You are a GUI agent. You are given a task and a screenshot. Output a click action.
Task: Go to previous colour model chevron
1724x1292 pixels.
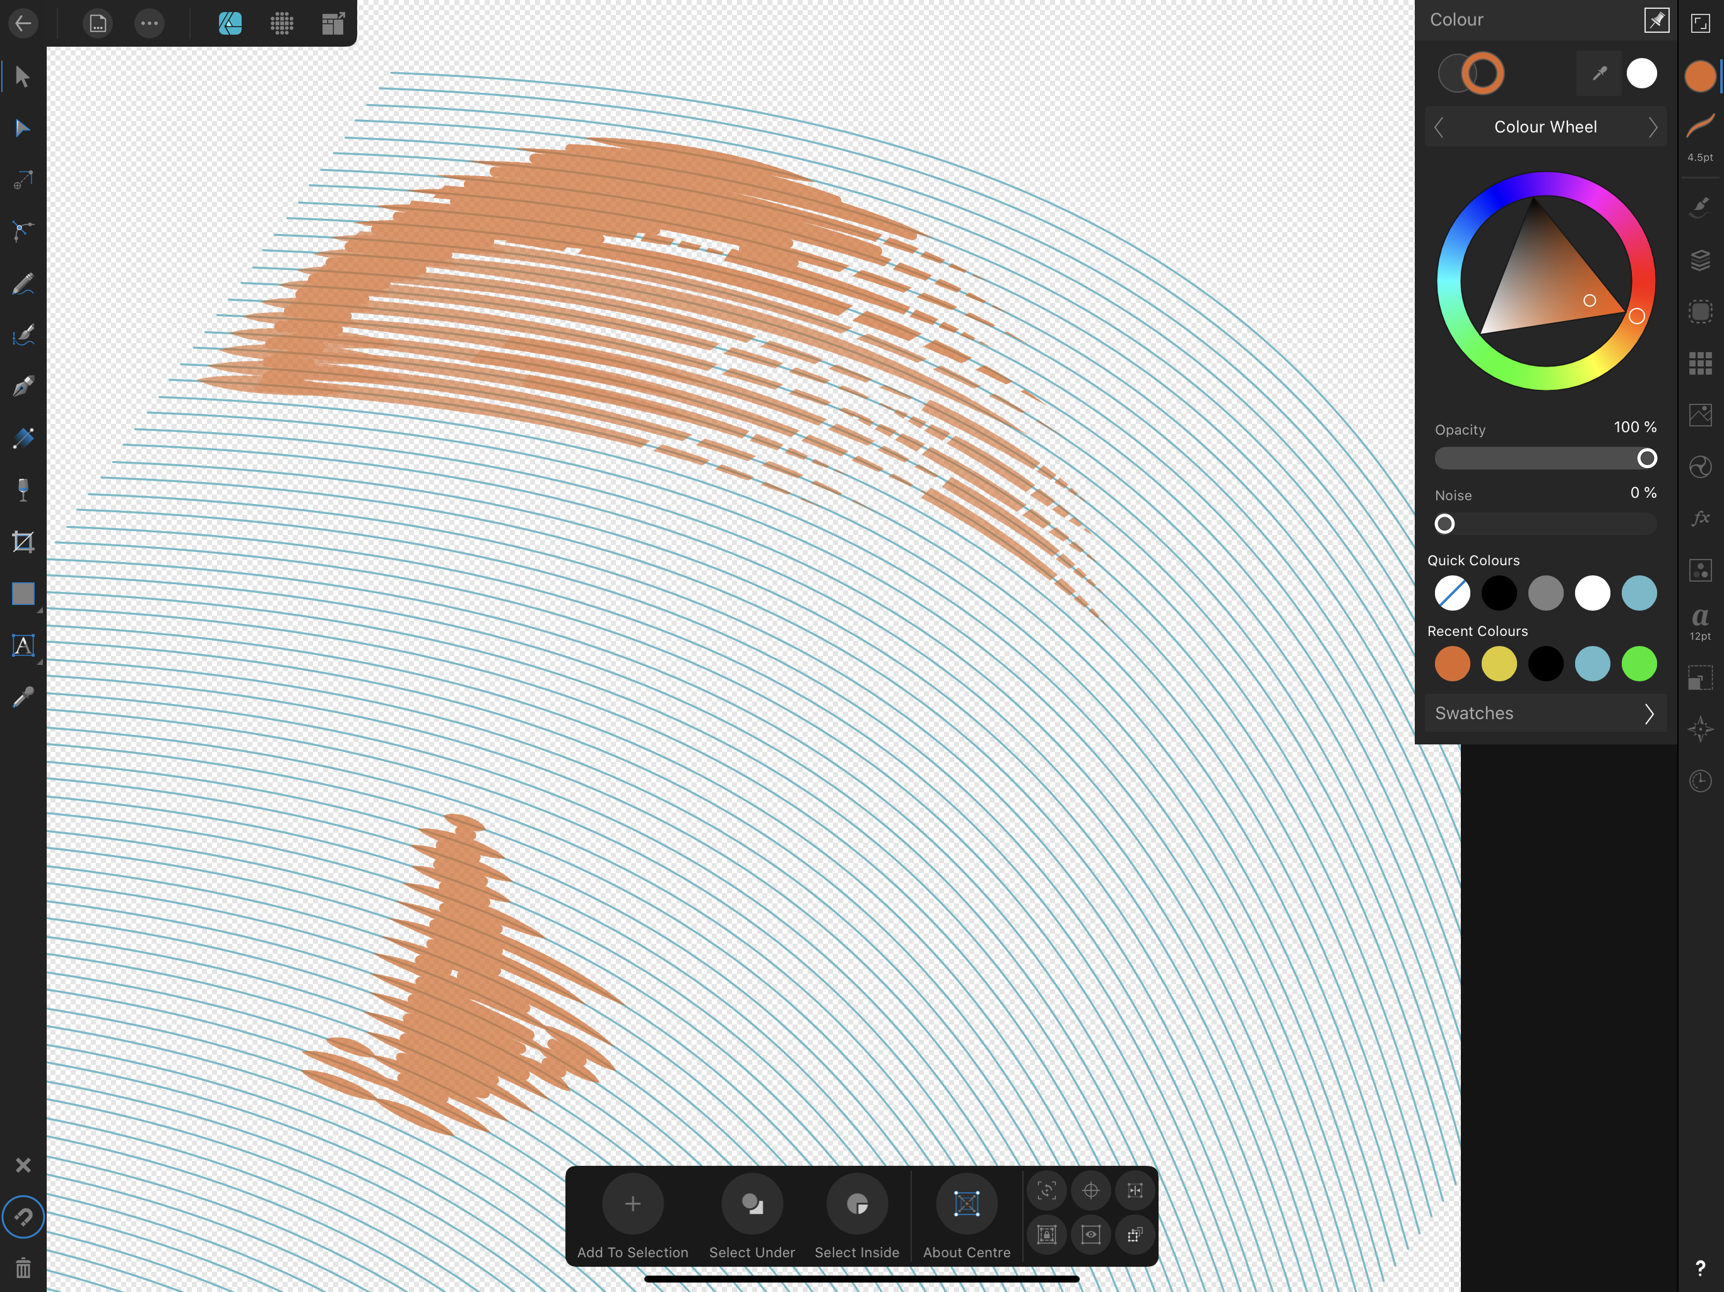pyautogui.click(x=1439, y=127)
